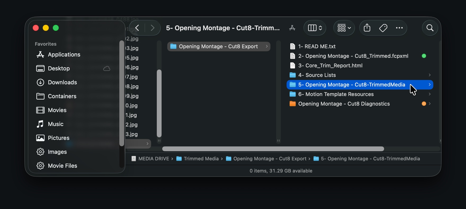Click the column resize handle after middle column
The image size is (466, 209).
click(x=278, y=141)
